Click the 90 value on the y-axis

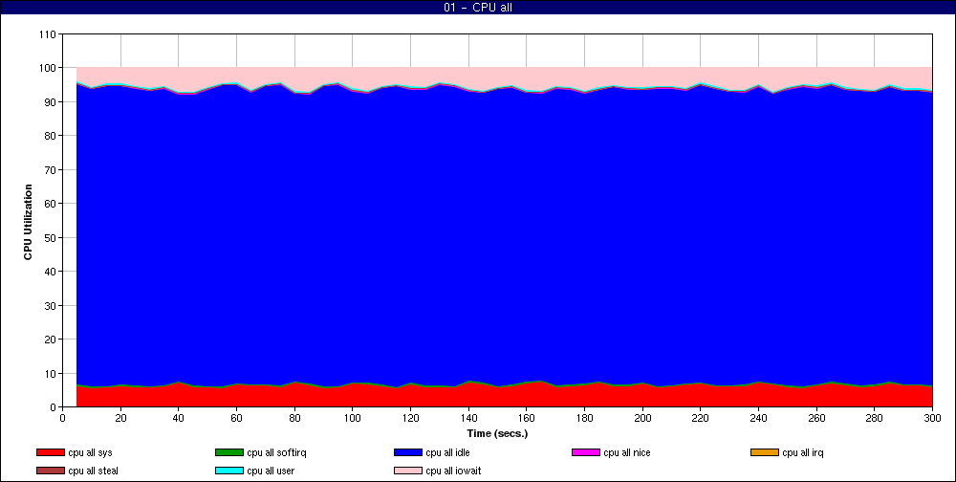[50, 102]
